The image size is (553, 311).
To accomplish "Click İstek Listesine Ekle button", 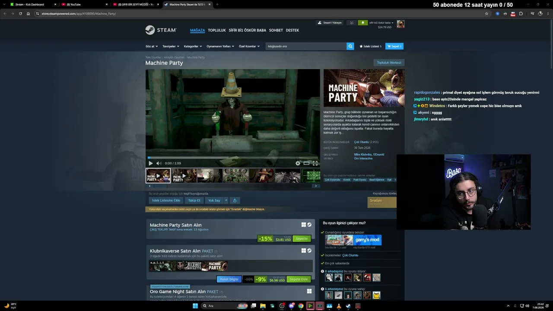I will coord(166,200).
